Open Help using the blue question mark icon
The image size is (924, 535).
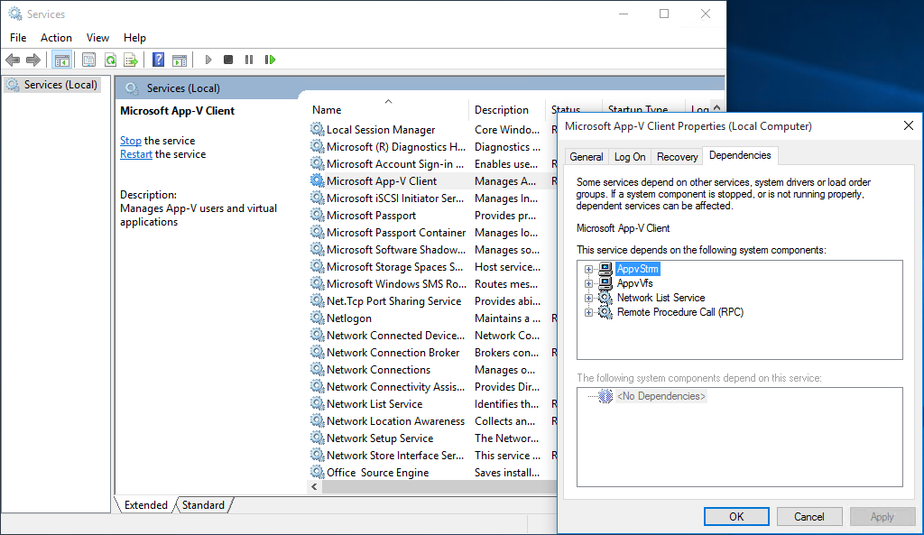click(x=158, y=60)
